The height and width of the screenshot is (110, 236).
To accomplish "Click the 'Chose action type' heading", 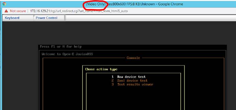I will [101, 69].
